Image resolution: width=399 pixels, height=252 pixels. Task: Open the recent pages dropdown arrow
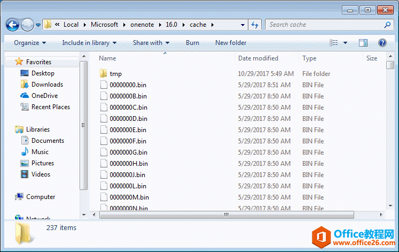click(x=38, y=25)
